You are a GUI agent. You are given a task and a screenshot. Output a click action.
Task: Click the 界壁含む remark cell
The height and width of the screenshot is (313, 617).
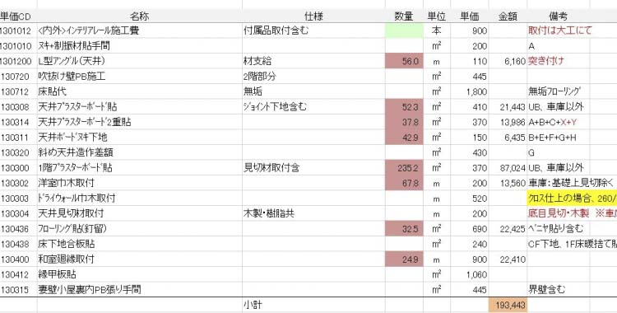[558, 290]
